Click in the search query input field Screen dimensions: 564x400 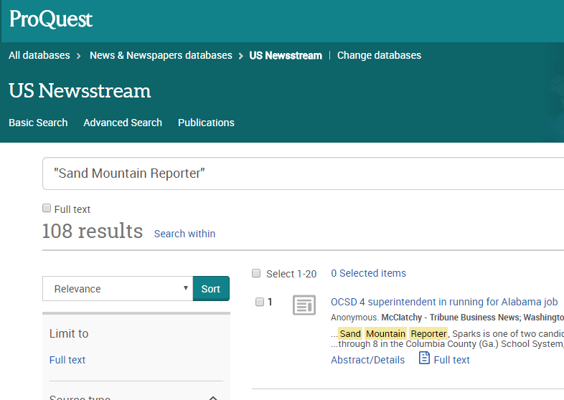click(x=301, y=173)
